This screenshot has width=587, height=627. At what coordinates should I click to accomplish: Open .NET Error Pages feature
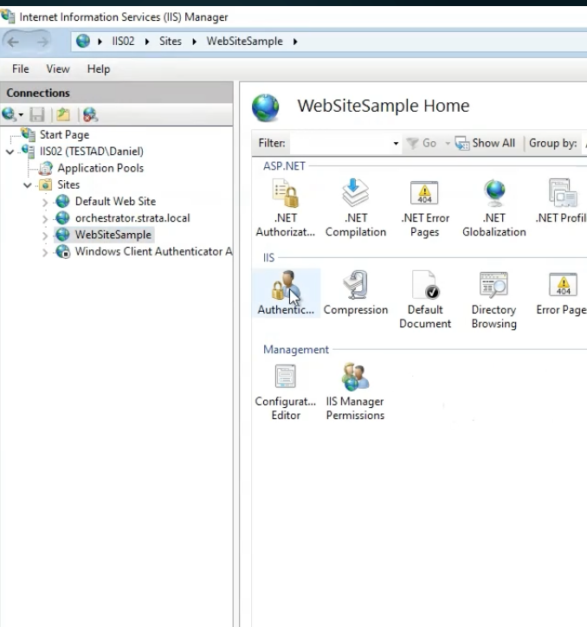[424, 208]
